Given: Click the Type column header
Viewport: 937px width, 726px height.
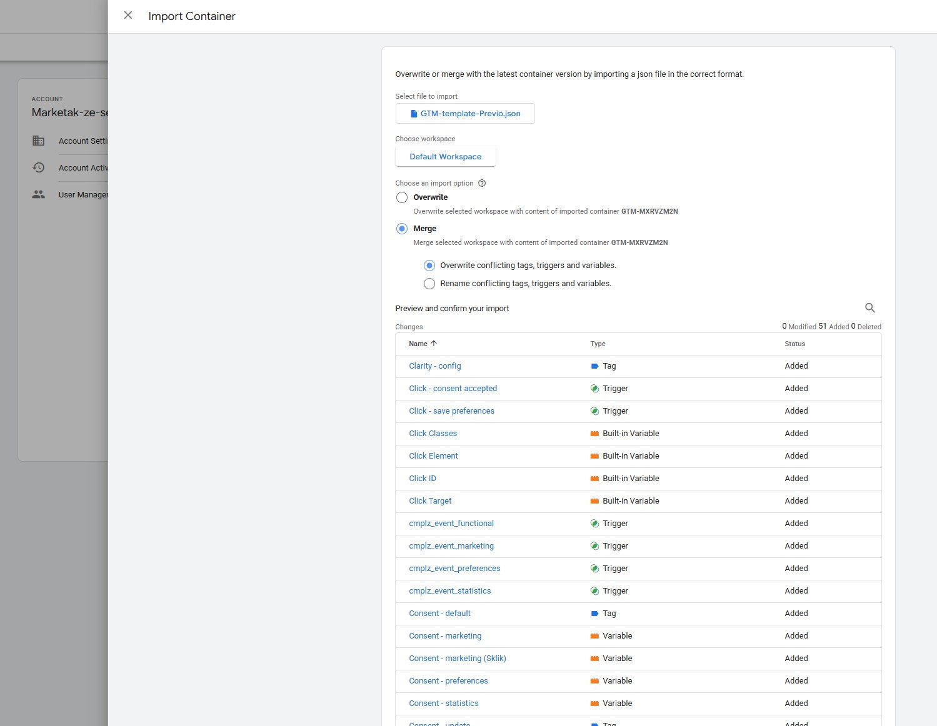Looking at the screenshot, I should (598, 344).
